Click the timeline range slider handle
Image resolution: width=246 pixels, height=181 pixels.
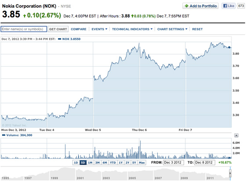(230, 174)
